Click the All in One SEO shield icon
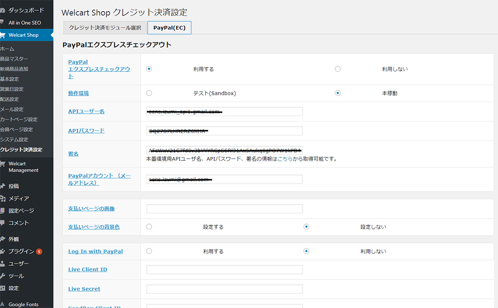 click(x=2, y=22)
